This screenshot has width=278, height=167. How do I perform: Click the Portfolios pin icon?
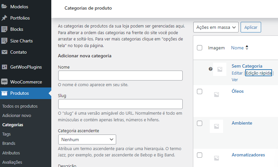tap(5, 18)
